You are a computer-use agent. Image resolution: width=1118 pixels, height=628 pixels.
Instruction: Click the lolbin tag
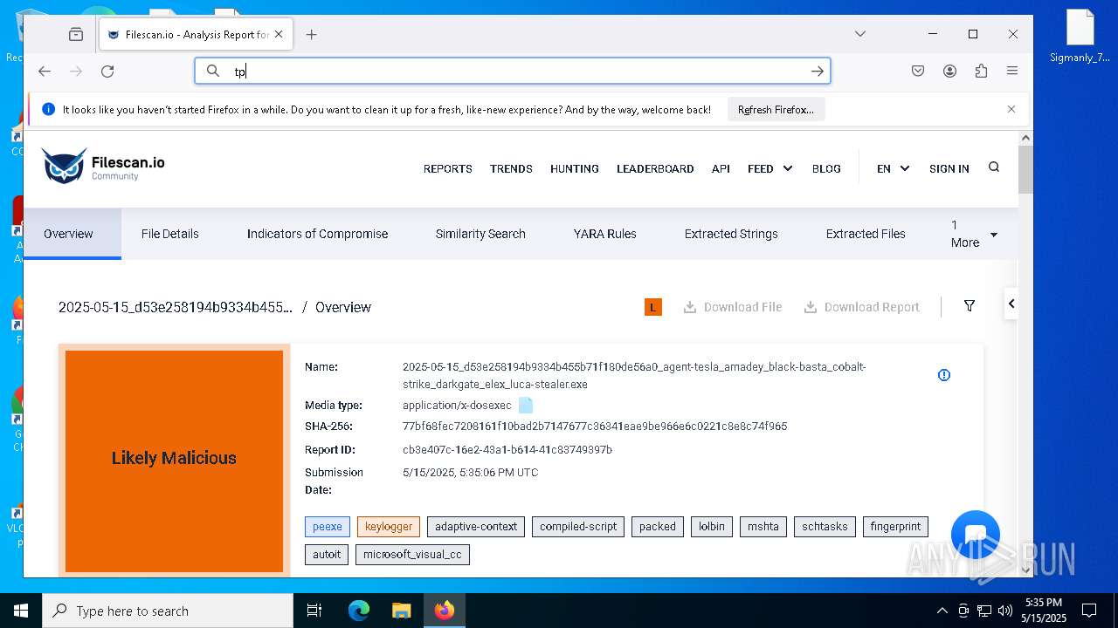click(x=712, y=527)
